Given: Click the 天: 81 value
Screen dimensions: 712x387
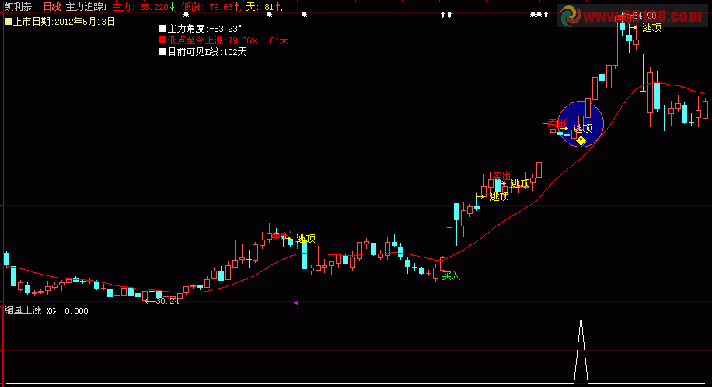Looking at the screenshot, I should 264,7.
